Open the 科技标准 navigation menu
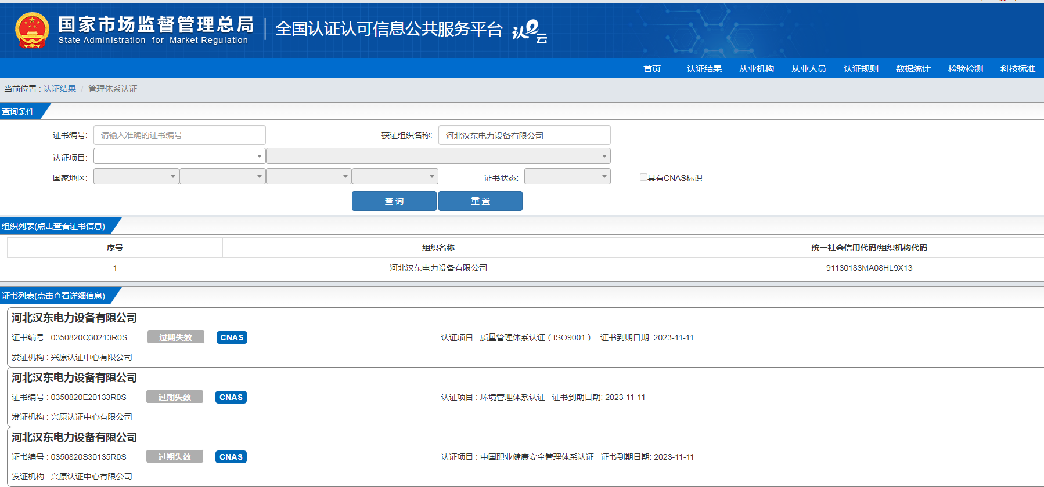Viewport: 1044px width, 487px height. (1018, 68)
